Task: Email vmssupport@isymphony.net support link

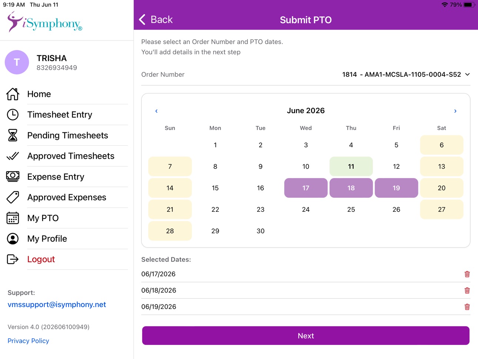Action: click(57, 304)
